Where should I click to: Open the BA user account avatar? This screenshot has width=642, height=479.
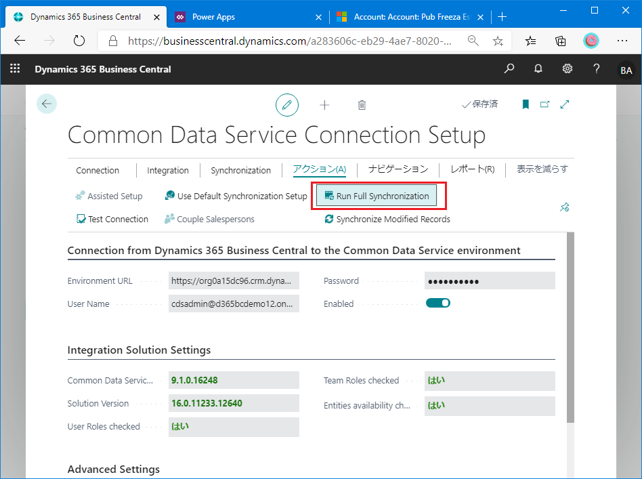(626, 70)
